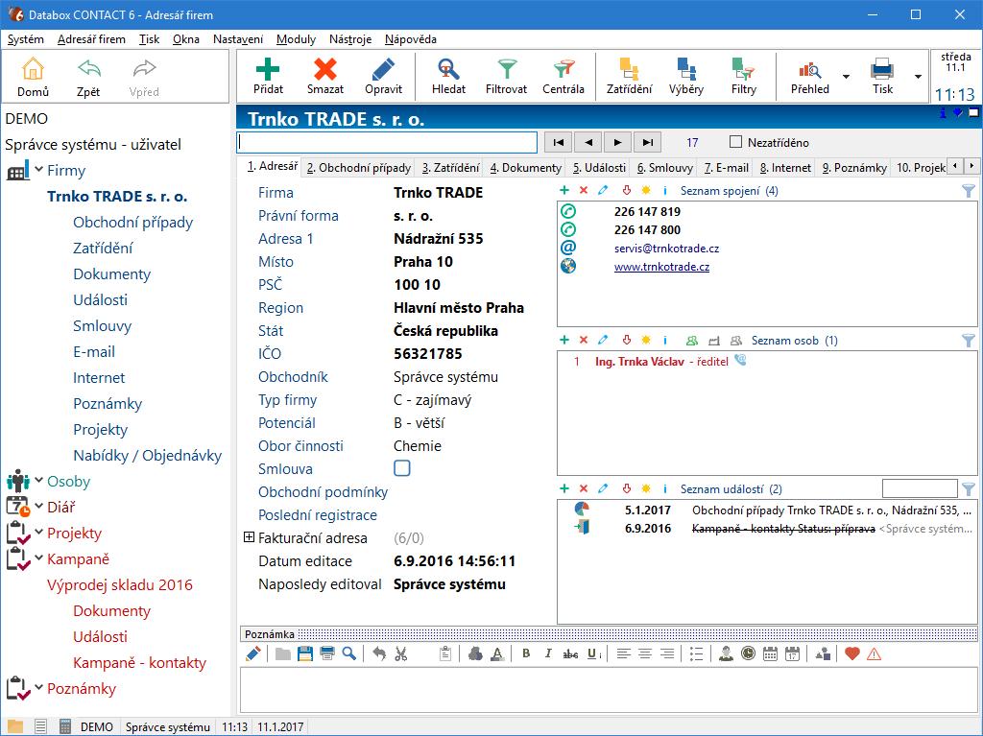The height and width of the screenshot is (736, 983).
Task: Jump to the first record button
Action: 558,142
